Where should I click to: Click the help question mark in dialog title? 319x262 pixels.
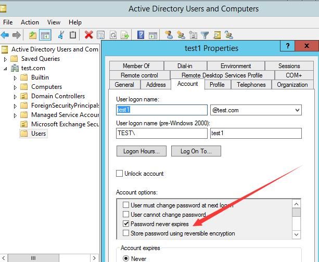[x=287, y=46]
